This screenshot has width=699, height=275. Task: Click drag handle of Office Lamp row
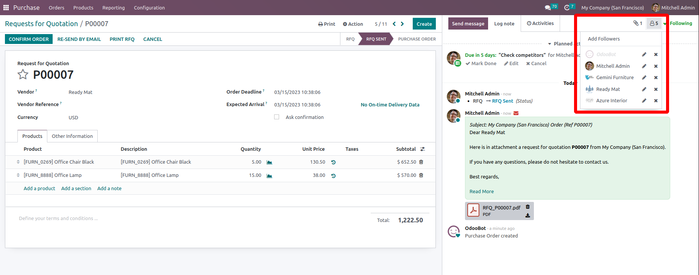[x=18, y=175]
